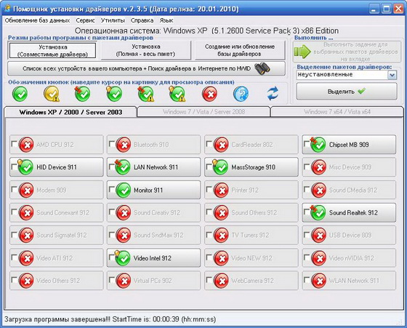Click the red X icon for AMD CPU 912

coord(26,145)
